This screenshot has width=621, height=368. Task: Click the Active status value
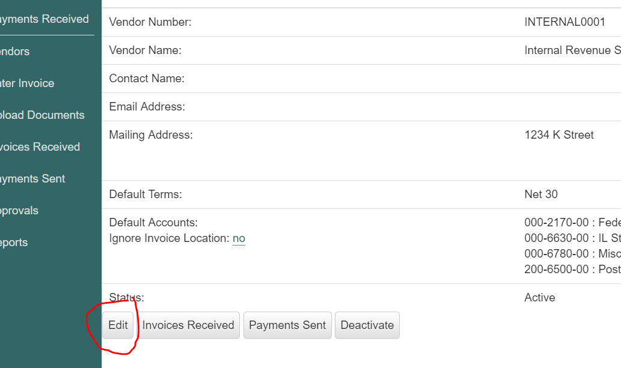click(x=540, y=298)
